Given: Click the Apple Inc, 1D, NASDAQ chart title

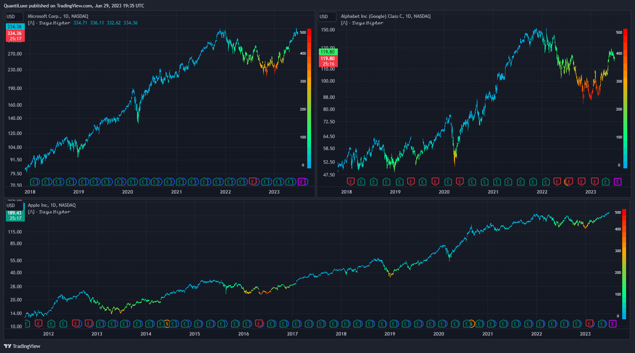Looking at the screenshot, I should click(52, 205).
